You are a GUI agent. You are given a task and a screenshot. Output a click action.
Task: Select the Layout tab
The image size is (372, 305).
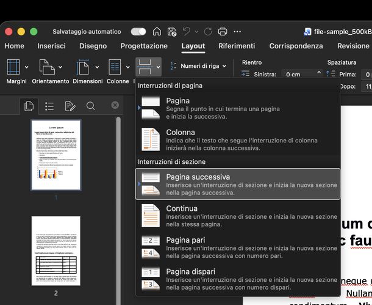[193, 46]
